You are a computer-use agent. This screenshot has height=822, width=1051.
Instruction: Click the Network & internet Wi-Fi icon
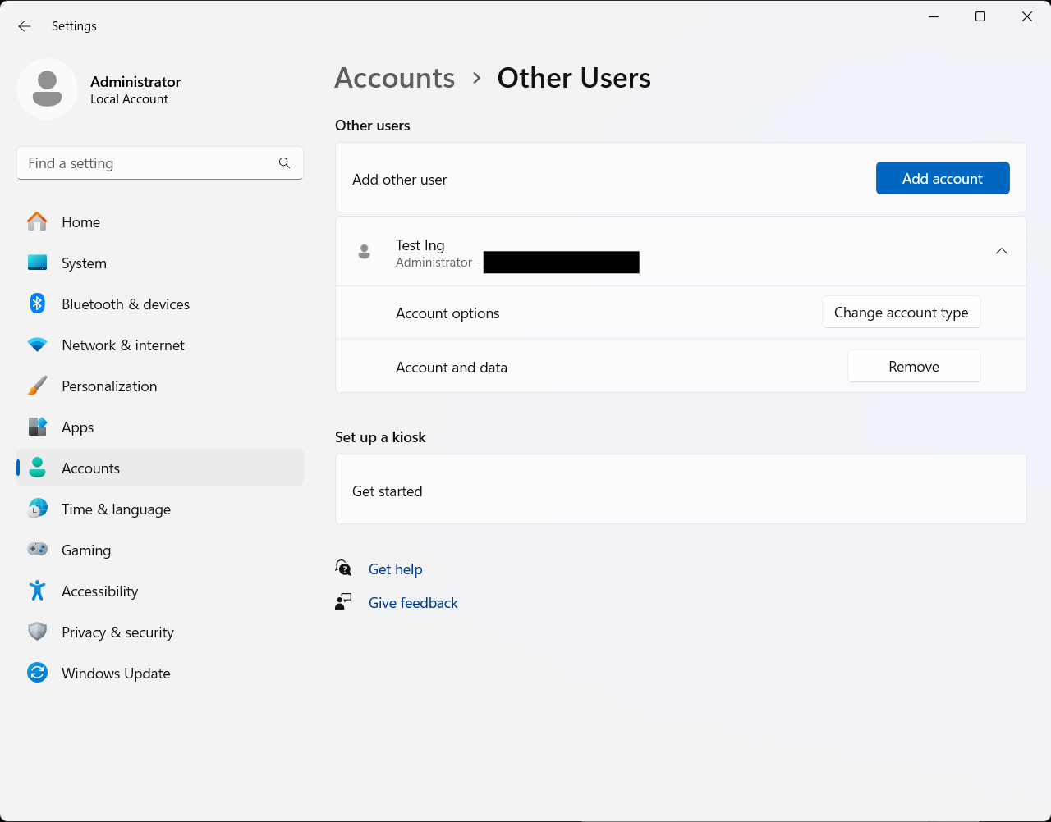point(37,345)
